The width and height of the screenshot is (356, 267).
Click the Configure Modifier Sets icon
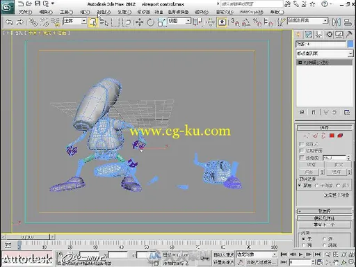pos(347,112)
